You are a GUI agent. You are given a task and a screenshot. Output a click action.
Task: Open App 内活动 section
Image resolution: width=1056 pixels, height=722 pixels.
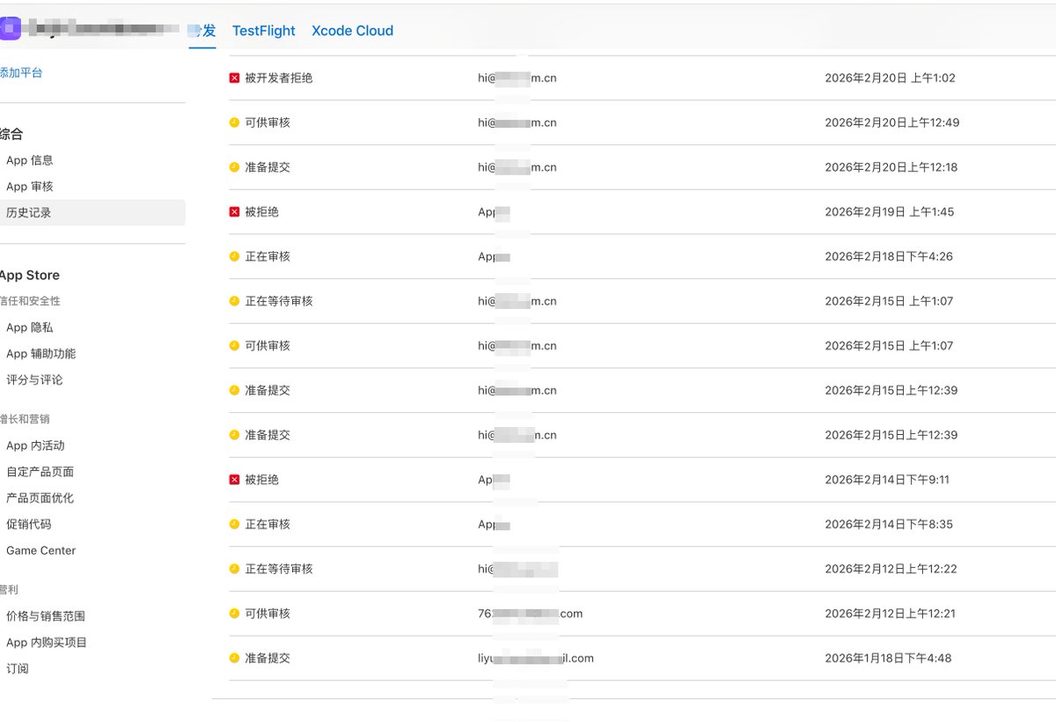point(35,446)
